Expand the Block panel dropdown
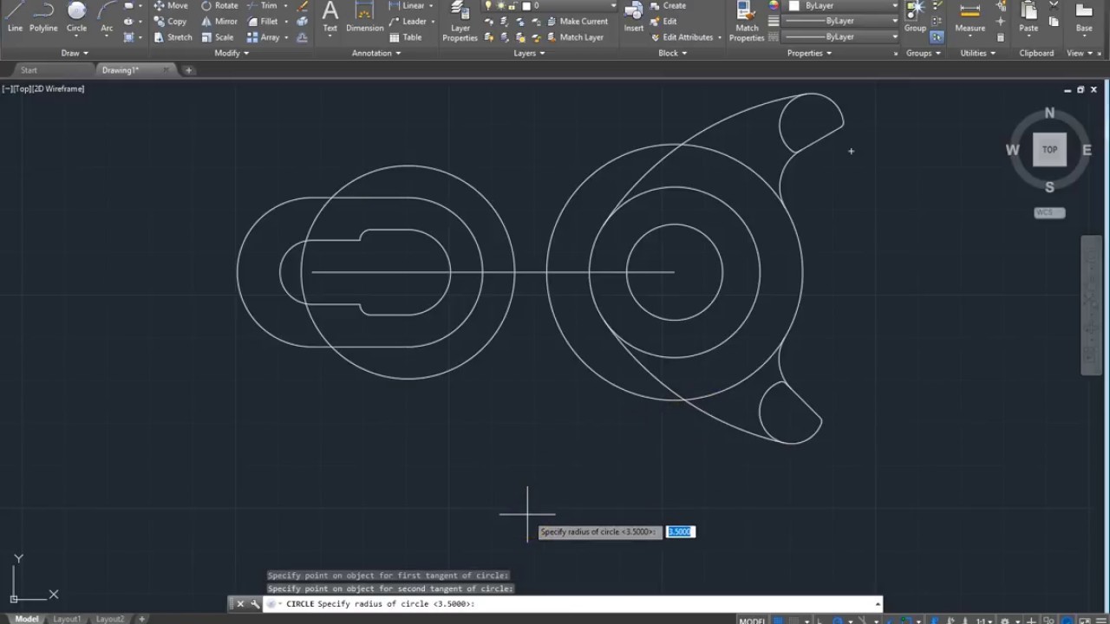Screen dimensions: 1110x624 (673, 53)
